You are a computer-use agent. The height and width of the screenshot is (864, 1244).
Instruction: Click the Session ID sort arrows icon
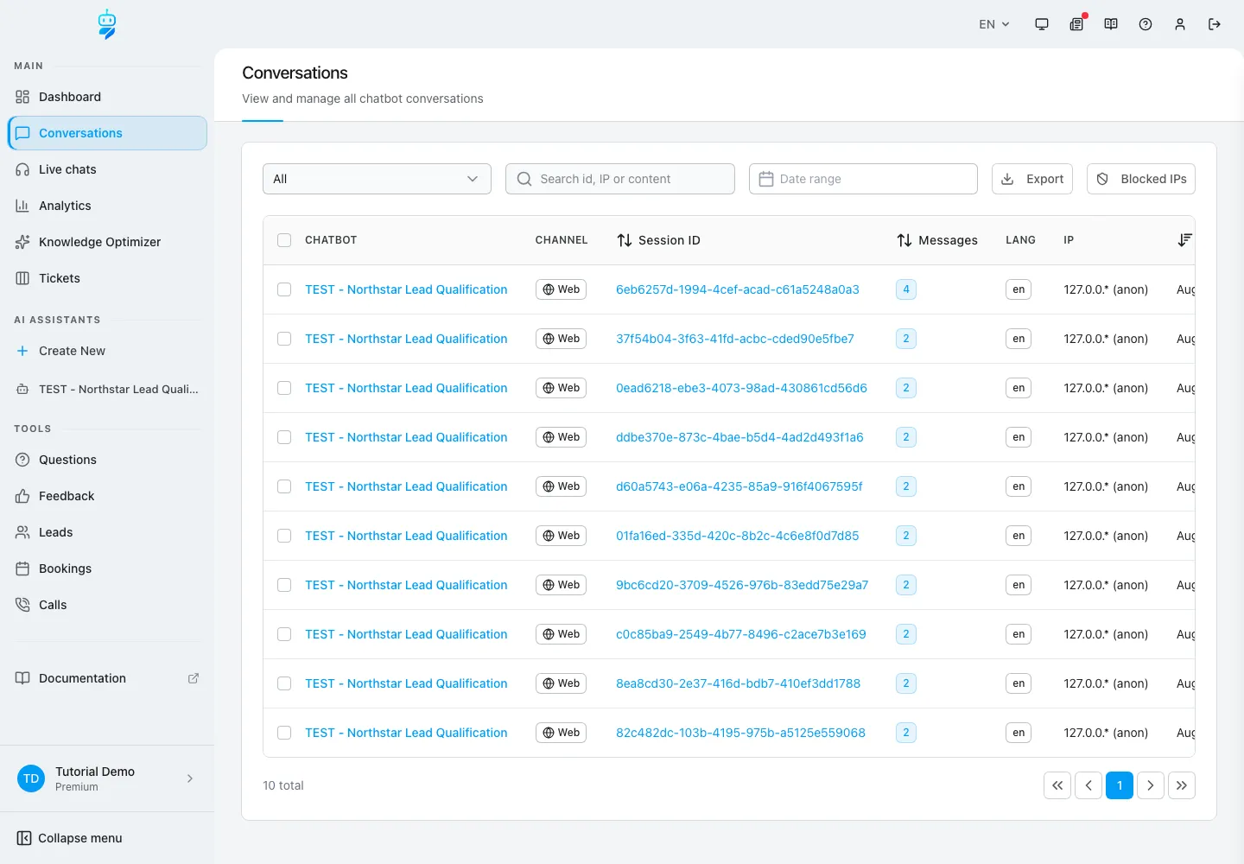pyautogui.click(x=625, y=240)
